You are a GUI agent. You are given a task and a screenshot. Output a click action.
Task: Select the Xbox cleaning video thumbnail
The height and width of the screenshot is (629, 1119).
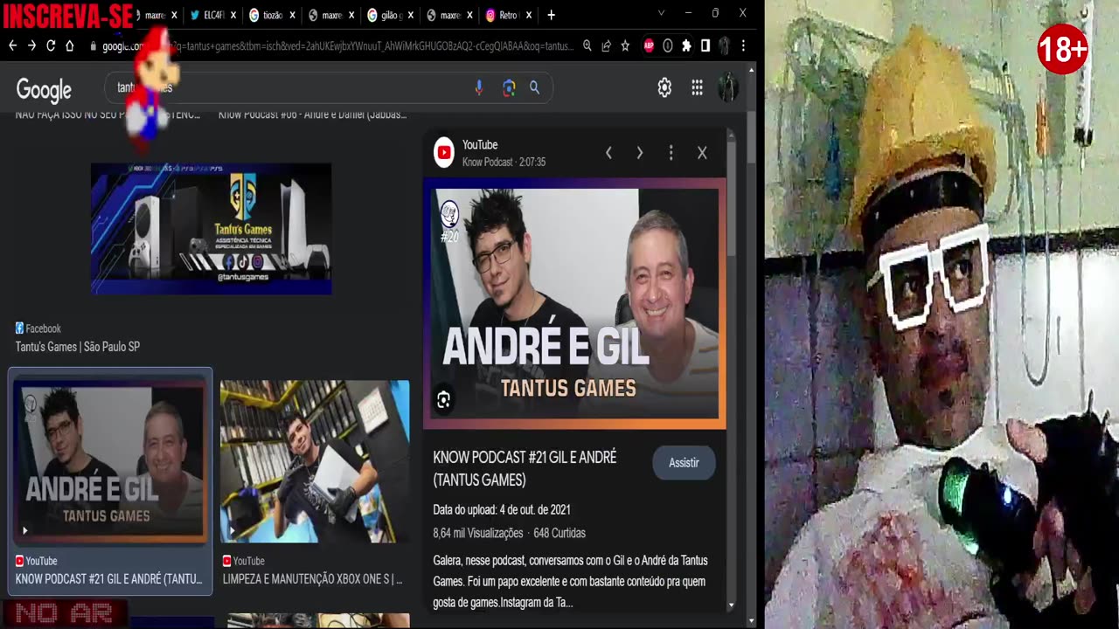coord(315,461)
